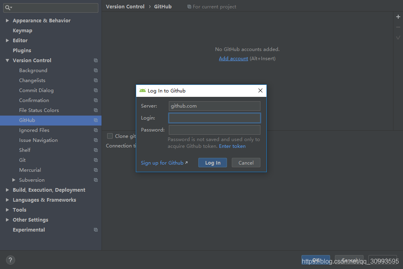Expand the Editor settings section
The height and width of the screenshot is (269, 403).
[x=8, y=40]
